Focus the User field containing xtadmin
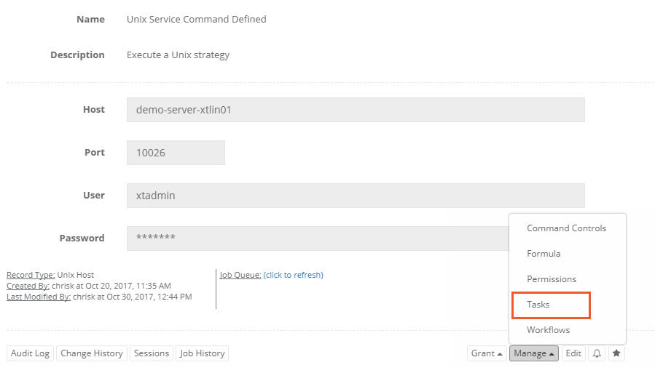The image size is (655, 373). tap(355, 196)
